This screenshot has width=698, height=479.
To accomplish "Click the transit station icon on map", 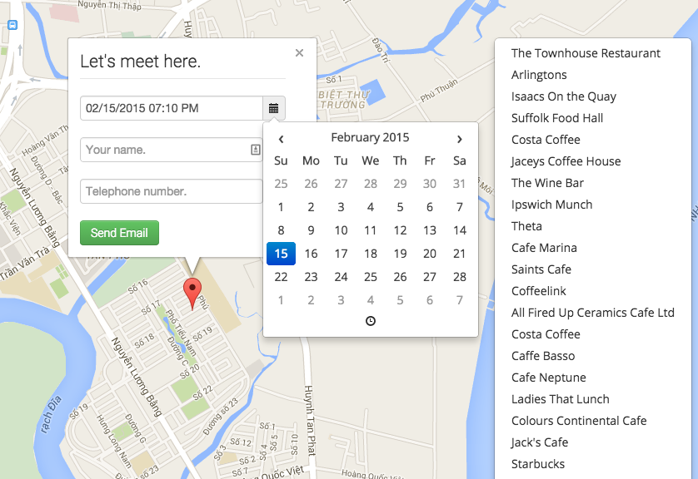I will 12,25.
